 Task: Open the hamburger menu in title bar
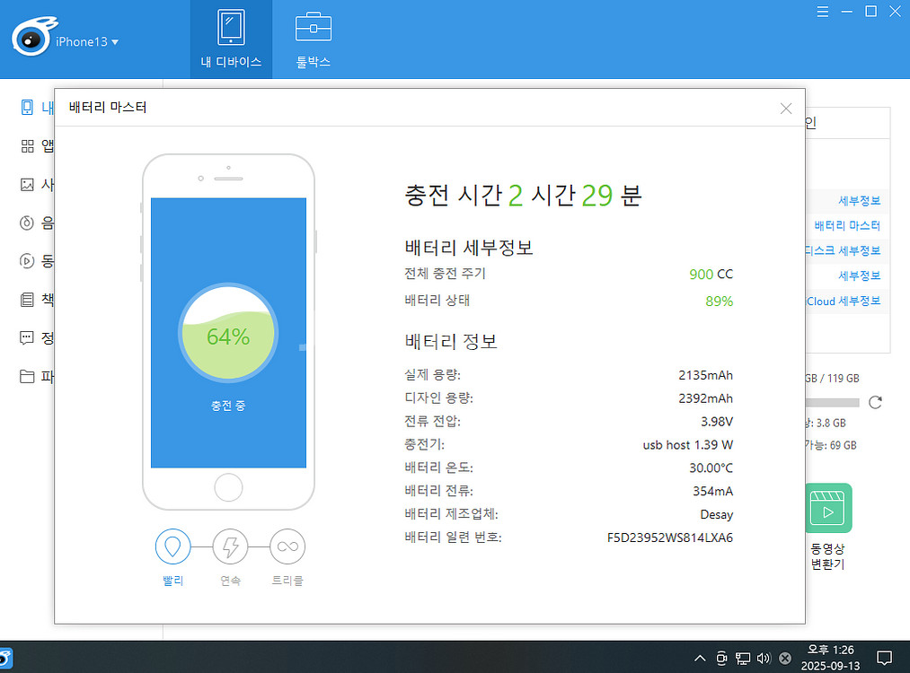tap(824, 11)
